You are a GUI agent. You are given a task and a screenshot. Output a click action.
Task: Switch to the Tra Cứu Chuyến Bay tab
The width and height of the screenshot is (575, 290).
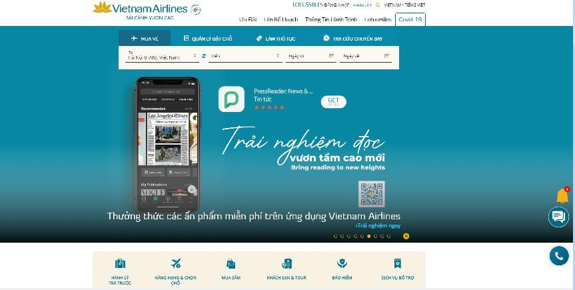[352, 38]
